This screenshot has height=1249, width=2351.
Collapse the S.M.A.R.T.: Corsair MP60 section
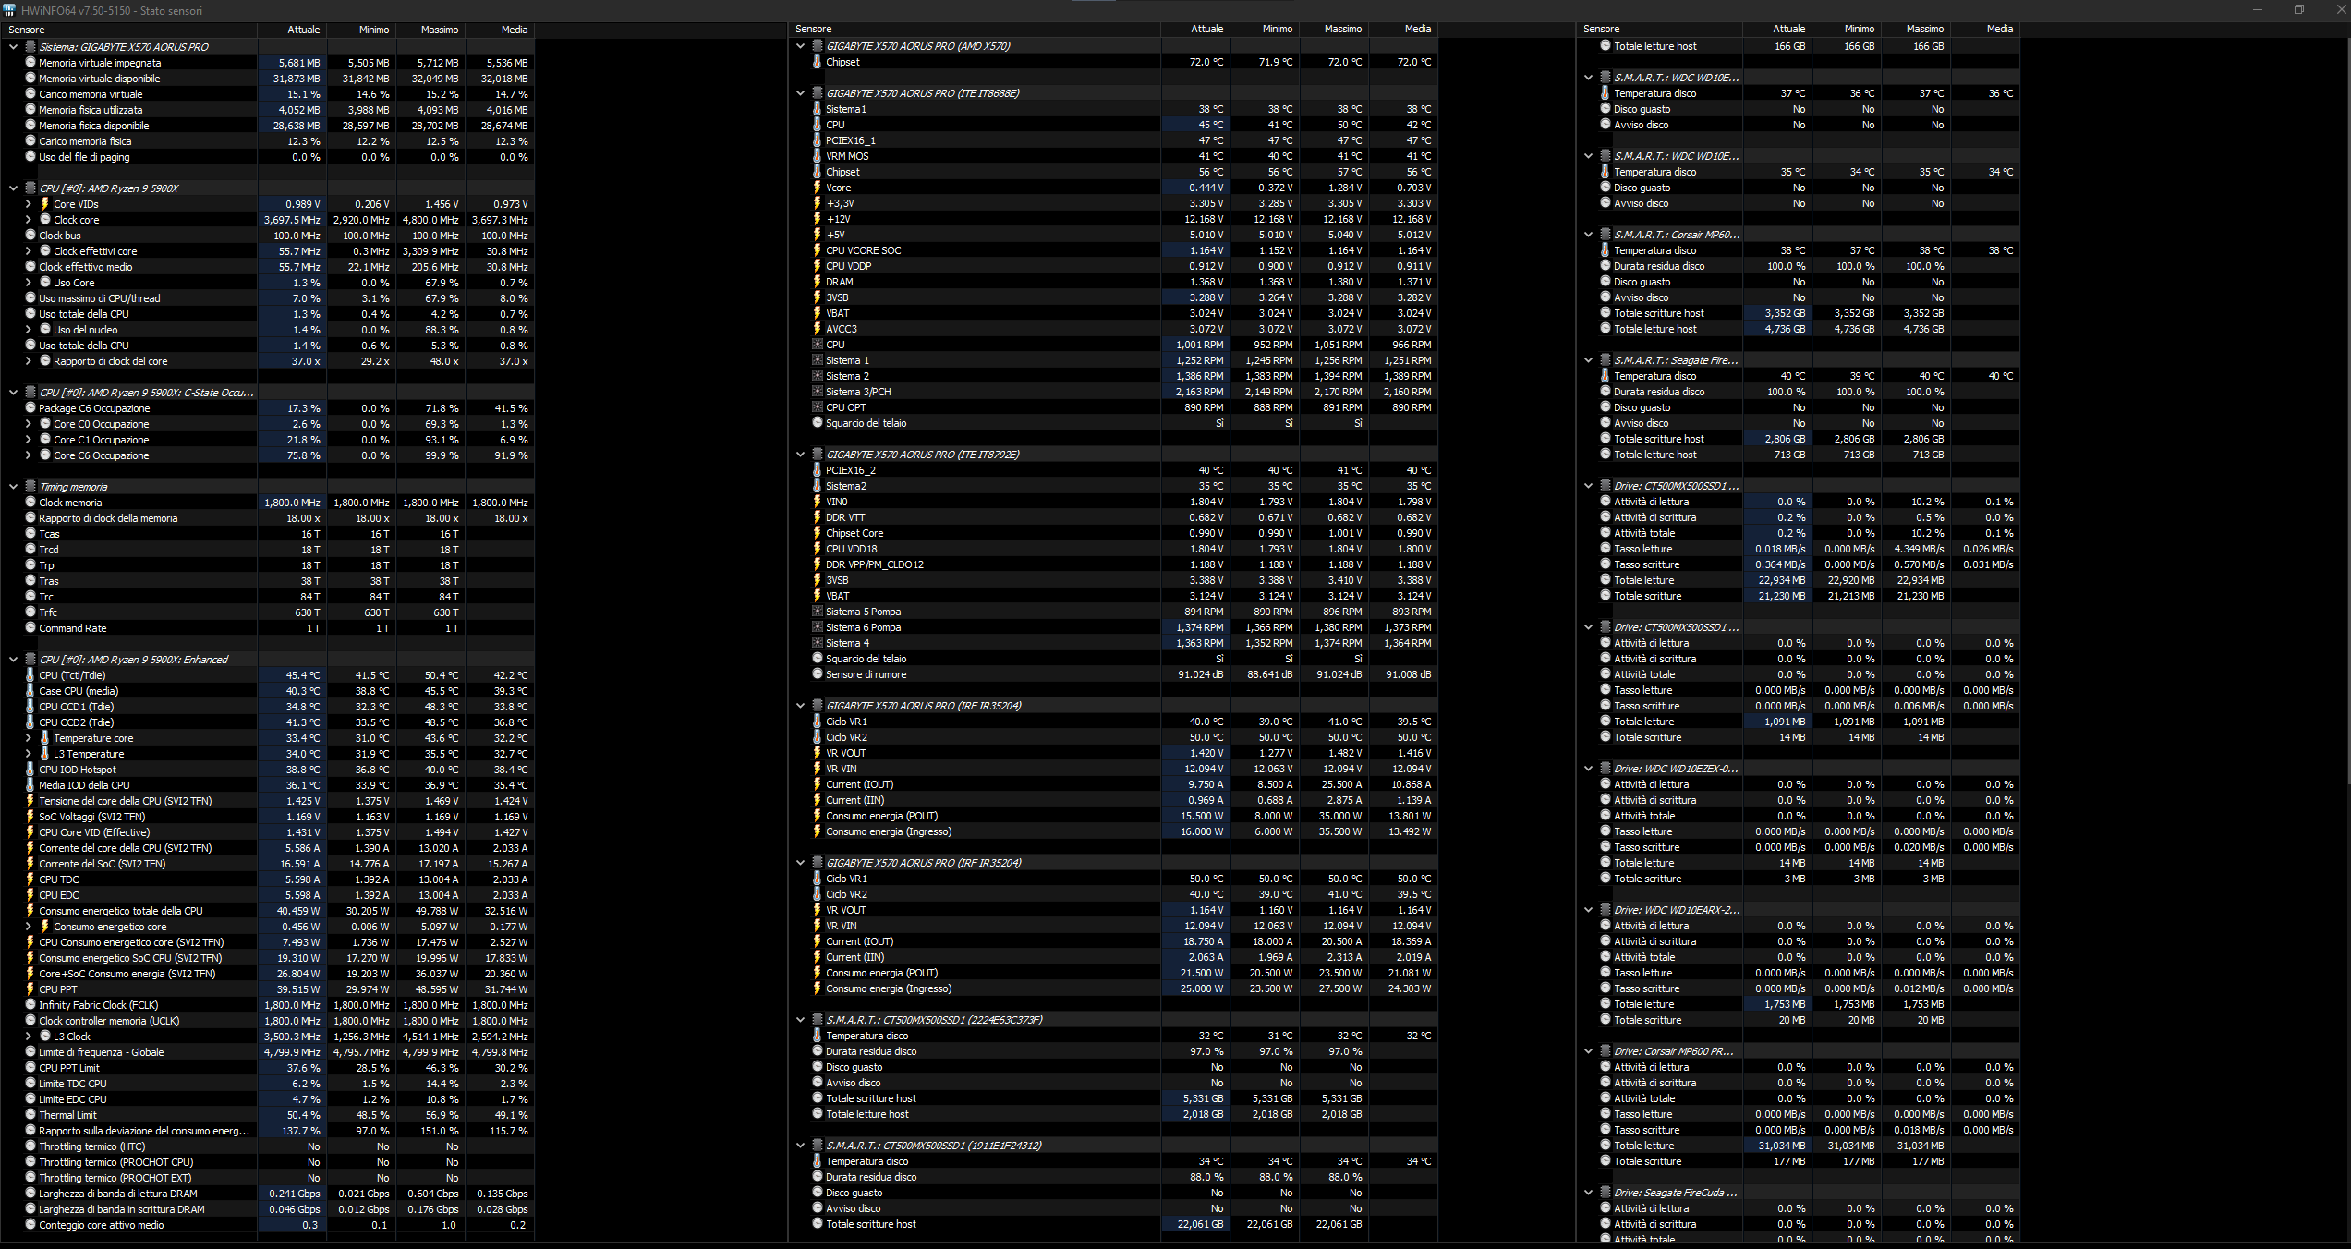tap(1588, 235)
